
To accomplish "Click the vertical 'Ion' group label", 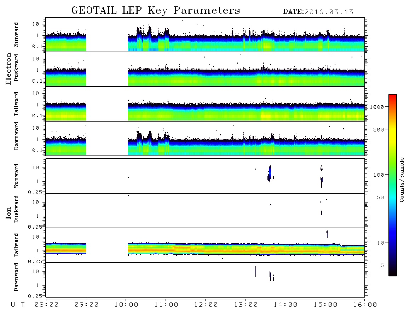I will pos(8,213).
